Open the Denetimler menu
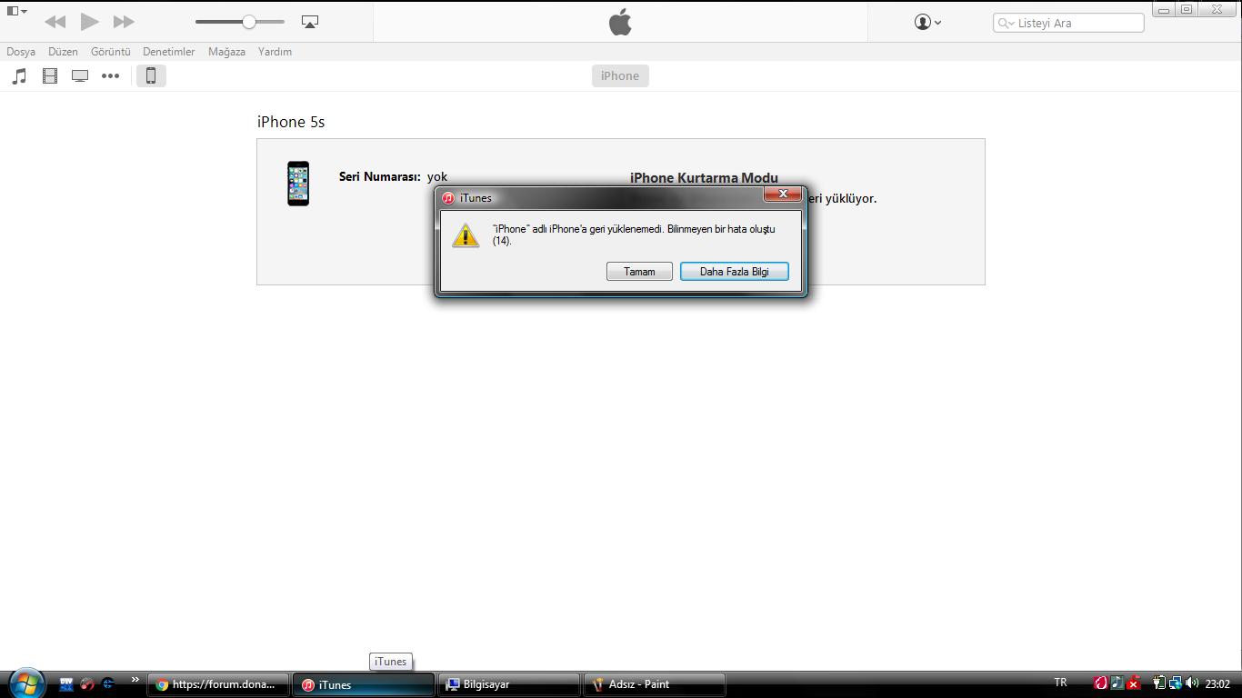Screen dimensions: 1242x698 169,52
